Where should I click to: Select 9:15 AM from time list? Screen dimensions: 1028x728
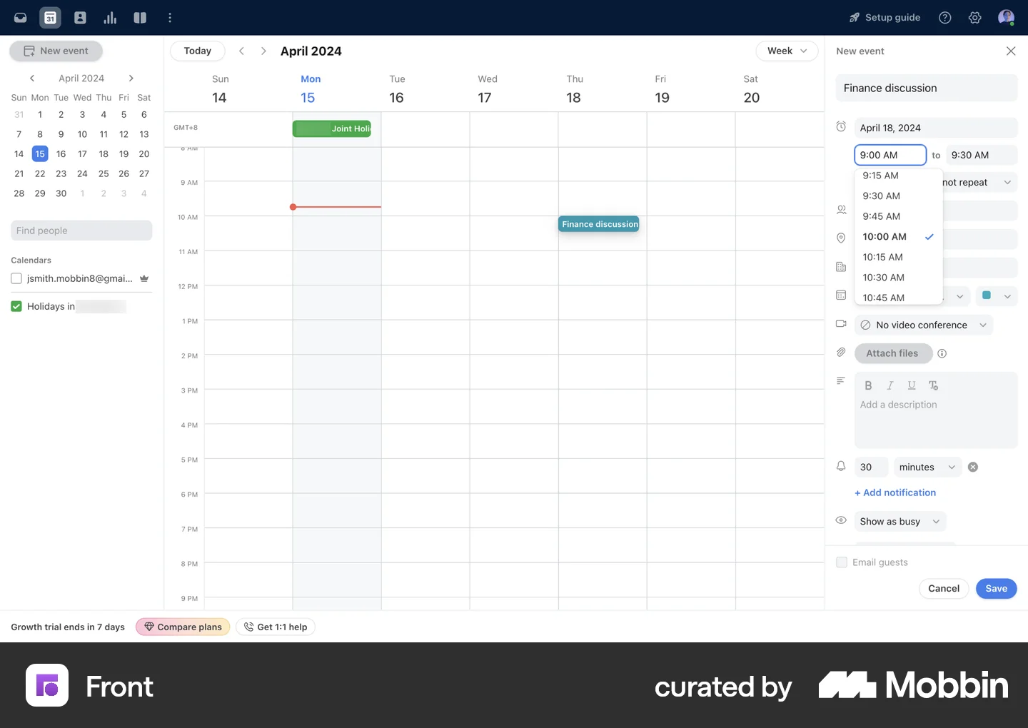[x=898, y=176]
